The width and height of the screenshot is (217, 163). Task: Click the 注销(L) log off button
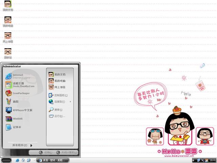(x=45, y=152)
